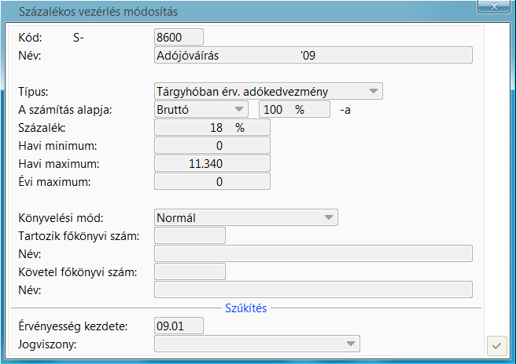Click the Név field below Tartozik főkönyvi szám
The image size is (516, 364).
click(313, 253)
